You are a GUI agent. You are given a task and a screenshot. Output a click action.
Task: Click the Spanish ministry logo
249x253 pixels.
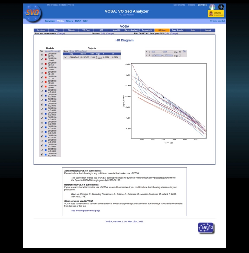click(x=216, y=14)
